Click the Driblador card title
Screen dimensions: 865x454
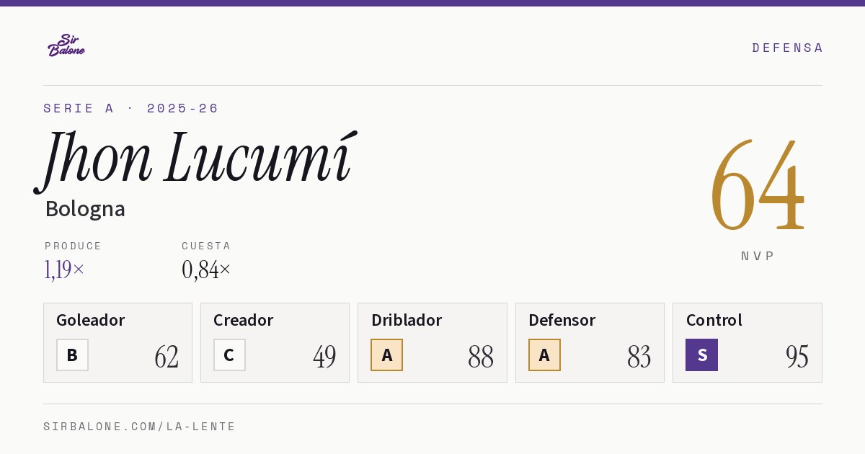pos(407,320)
